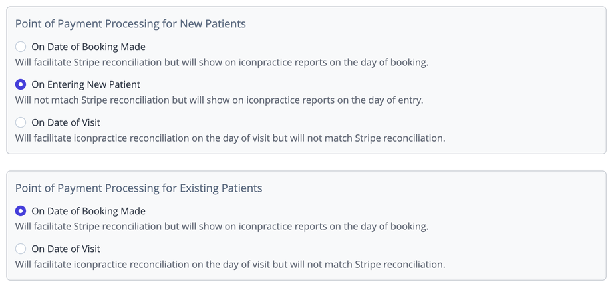The height and width of the screenshot is (286, 612).
Task: Click the 'Point of Payment Processing for New Patients' heading
Action: (x=130, y=24)
